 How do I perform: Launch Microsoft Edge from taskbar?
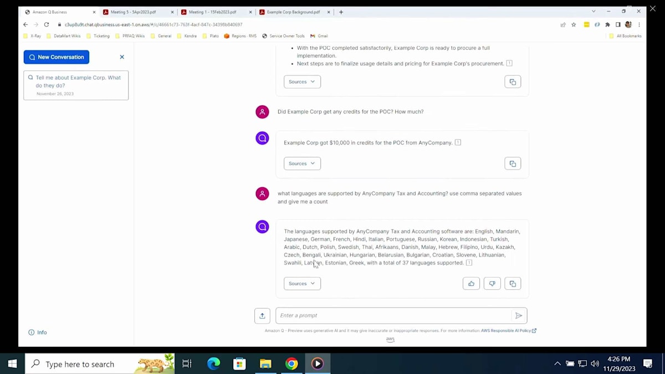click(x=213, y=364)
